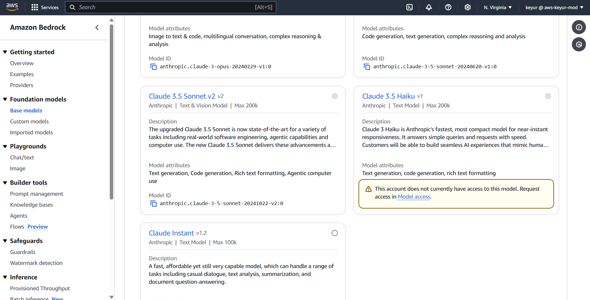
Task: Click the Amazon Bedrock sidebar title
Action: 38,28
